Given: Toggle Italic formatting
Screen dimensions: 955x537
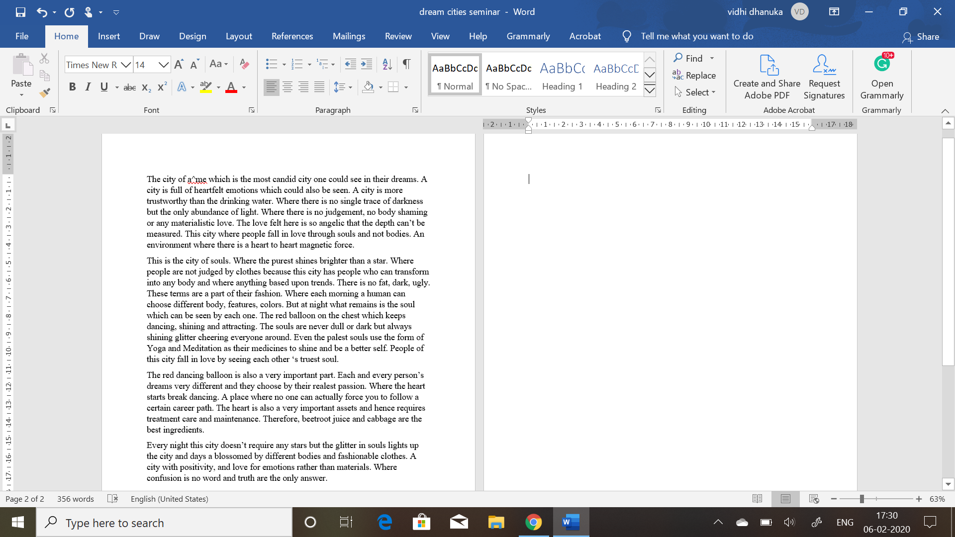Looking at the screenshot, I should pyautogui.click(x=88, y=87).
